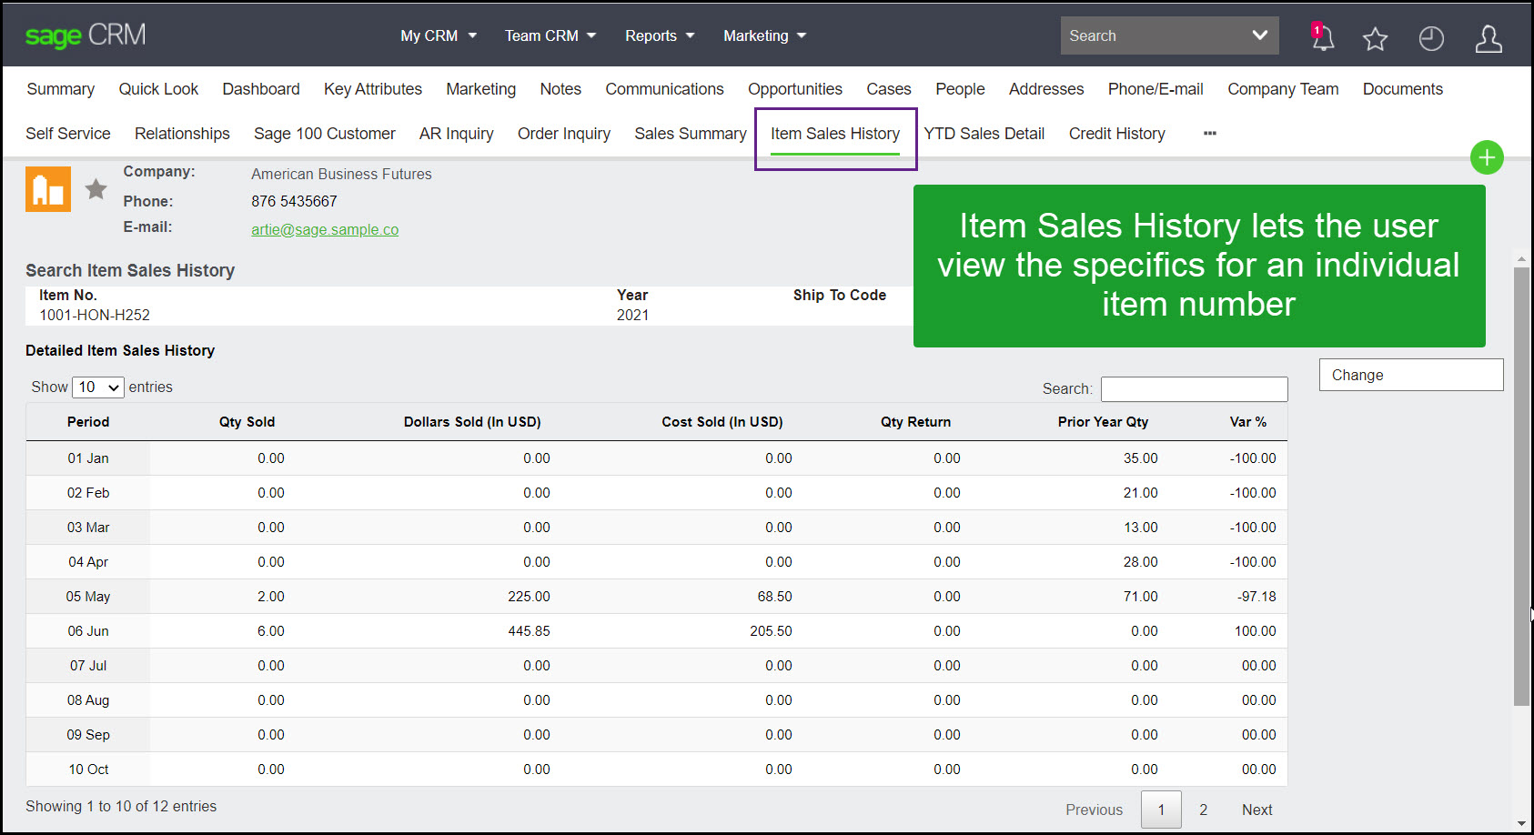Image resolution: width=1534 pixels, height=835 pixels.
Task: Toggle favorite star next to the company icon
Action: click(x=96, y=187)
